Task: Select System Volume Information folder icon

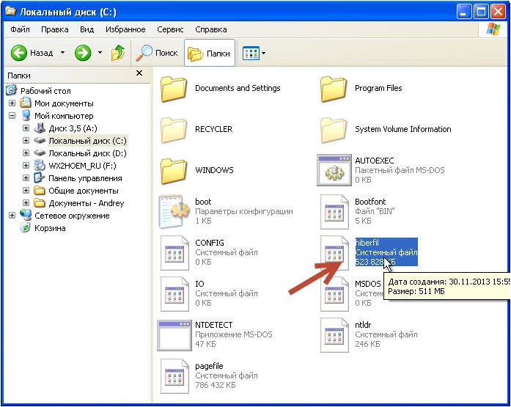Action: click(x=334, y=130)
